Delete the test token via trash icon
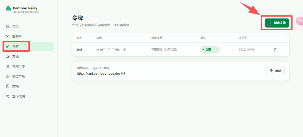Image resolution: width=303 pixels, height=137 pixels. [x=275, y=50]
